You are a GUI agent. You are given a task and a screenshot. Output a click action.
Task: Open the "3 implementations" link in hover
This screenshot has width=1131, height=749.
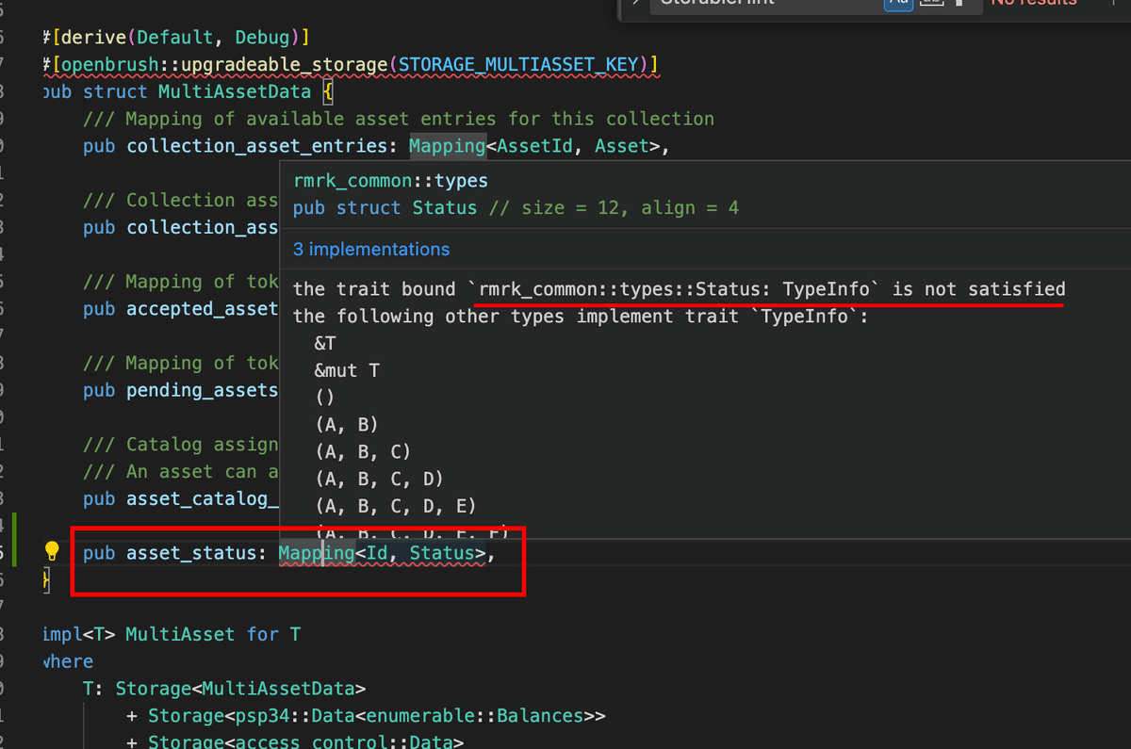pos(371,250)
